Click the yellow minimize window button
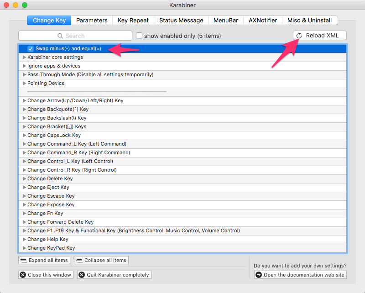Image resolution: width=365 pixels, height=293 pixels. [16, 5]
